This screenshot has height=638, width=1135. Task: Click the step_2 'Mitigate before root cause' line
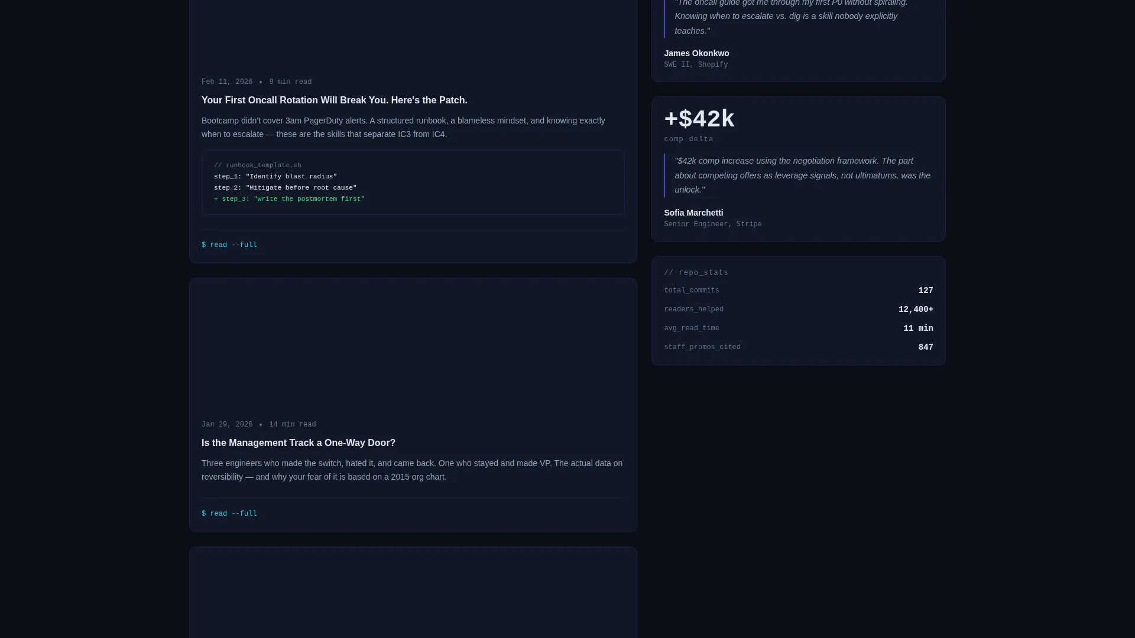[286, 188]
